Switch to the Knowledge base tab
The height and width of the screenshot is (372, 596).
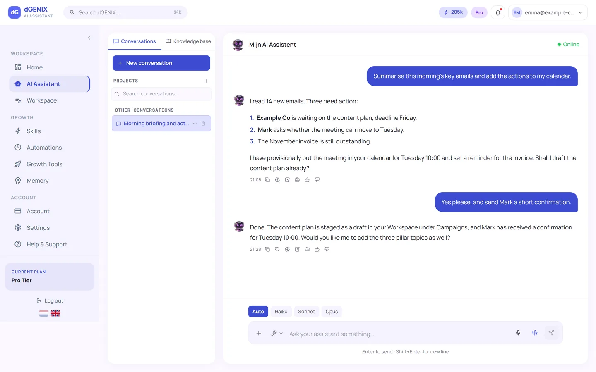(188, 41)
